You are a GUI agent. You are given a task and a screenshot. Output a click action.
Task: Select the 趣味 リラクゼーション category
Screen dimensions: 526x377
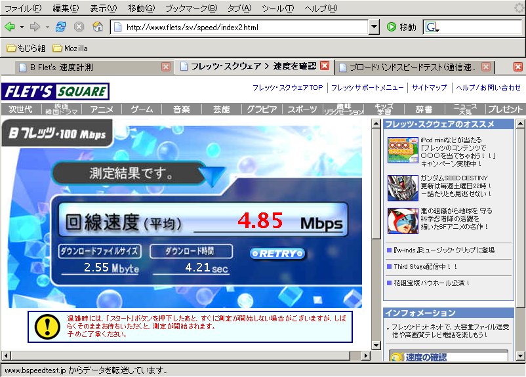click(x=344, y=109)
